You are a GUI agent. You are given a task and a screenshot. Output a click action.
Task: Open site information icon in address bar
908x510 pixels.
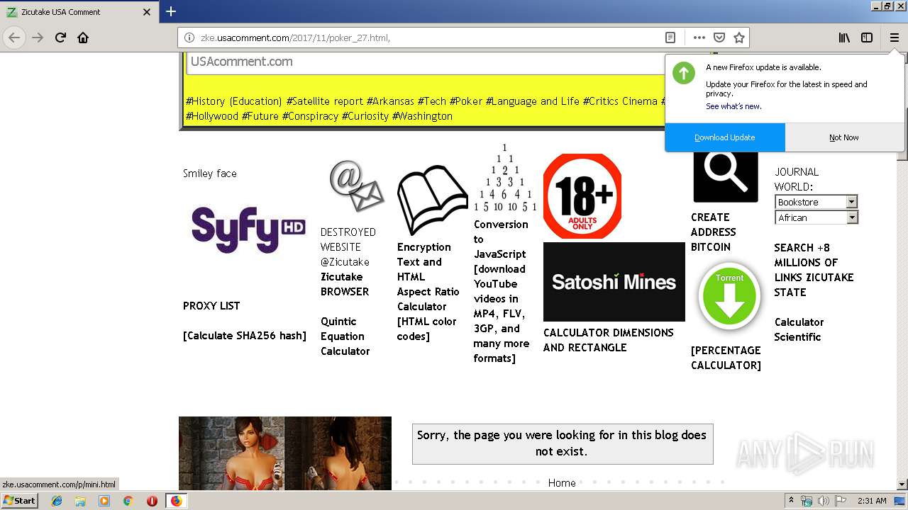(189, 38)
